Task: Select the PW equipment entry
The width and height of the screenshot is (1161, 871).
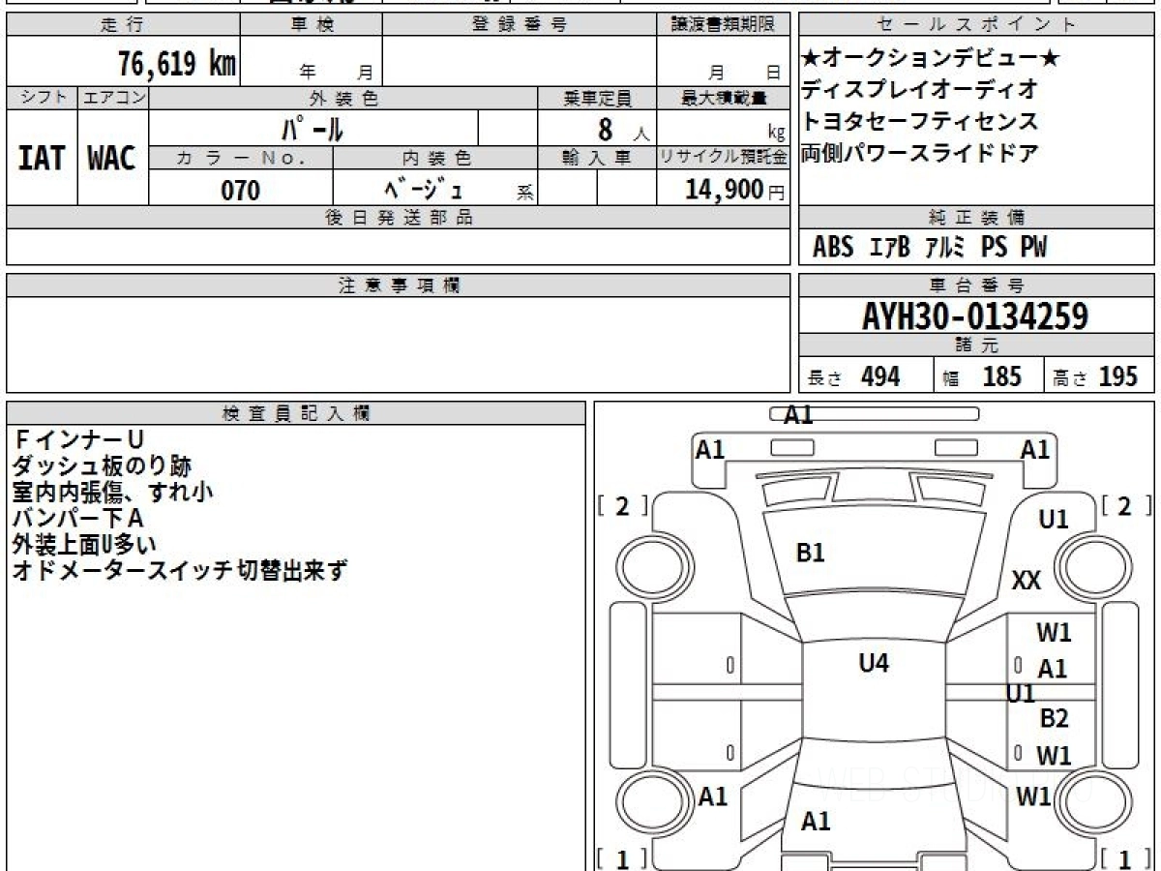Action: pos(1033,248)
